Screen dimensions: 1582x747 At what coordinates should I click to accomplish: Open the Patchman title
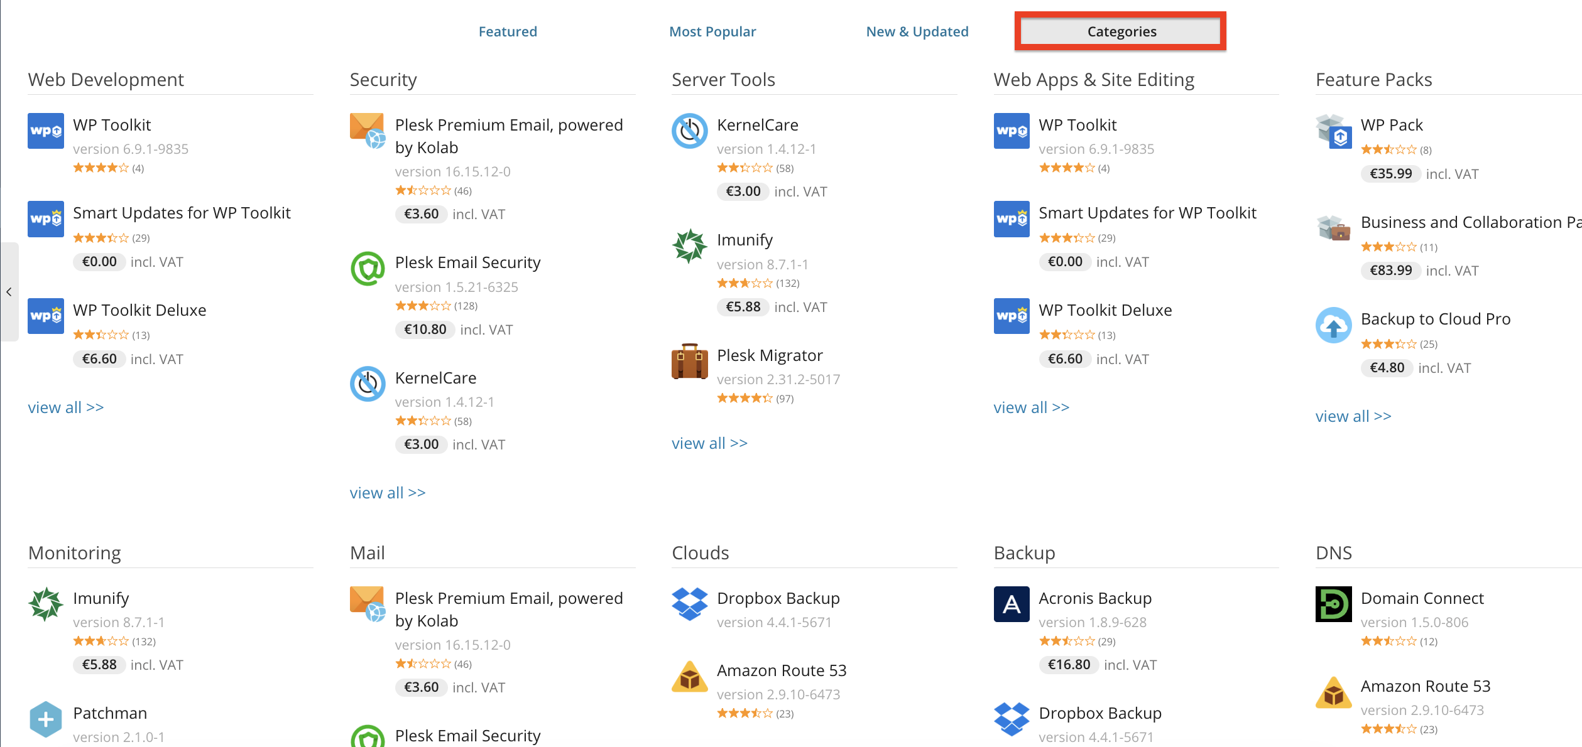pos(110,713)
